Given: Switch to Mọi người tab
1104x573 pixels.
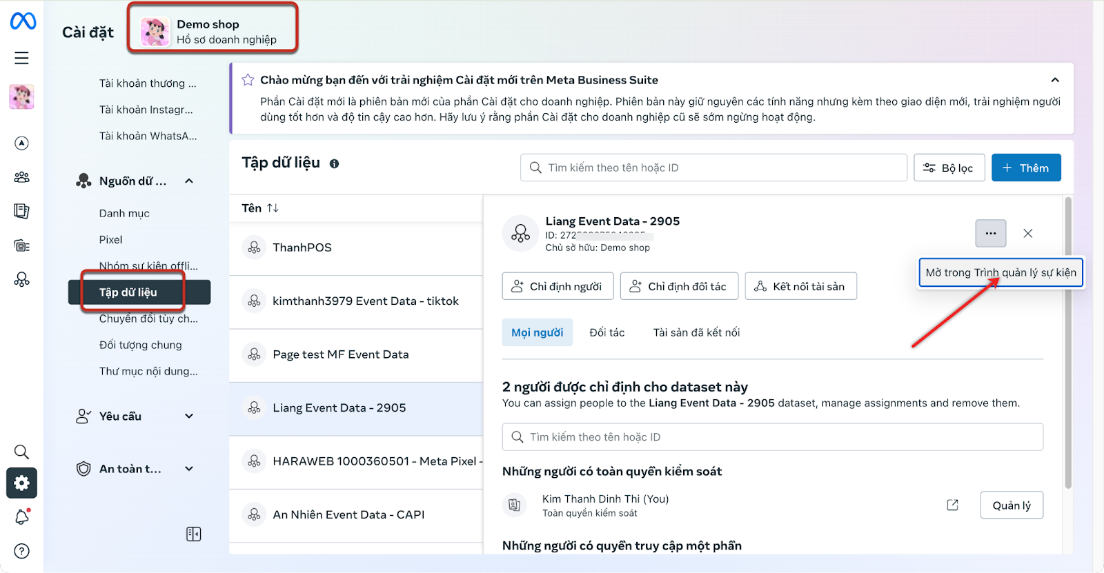Looking at the screenshot, I should pyautogui.click(x=537, y=332).
